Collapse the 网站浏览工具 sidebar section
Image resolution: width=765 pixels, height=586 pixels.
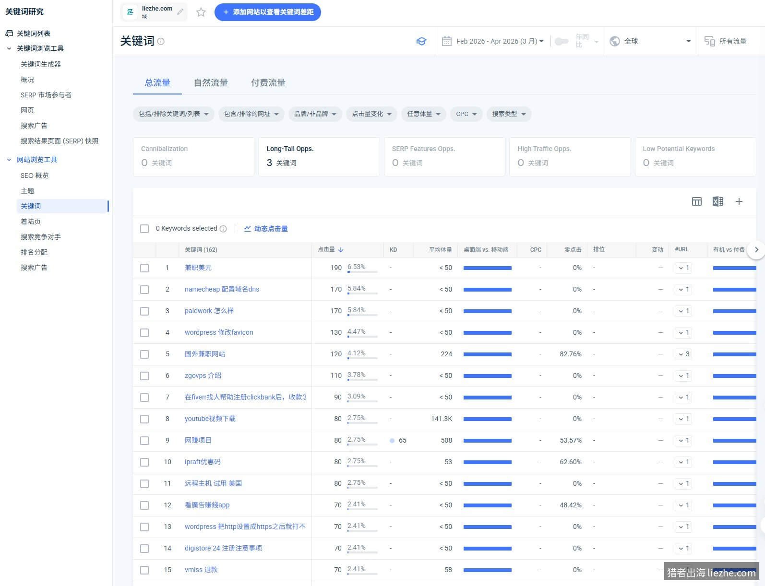point(9,160)
